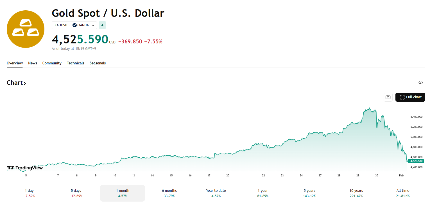This screenshot has height=203, width=430.
Task: Expand the Chart section arrow
Action: (x=25, y=83)
